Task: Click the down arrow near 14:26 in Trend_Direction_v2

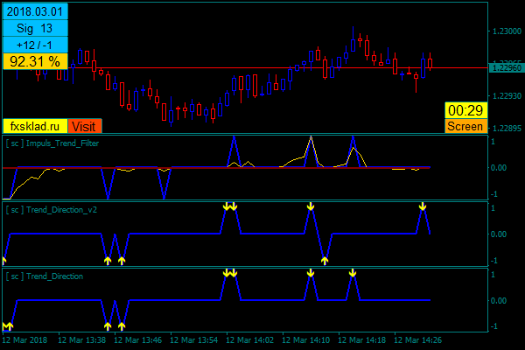Action: (x=423, y=206)
